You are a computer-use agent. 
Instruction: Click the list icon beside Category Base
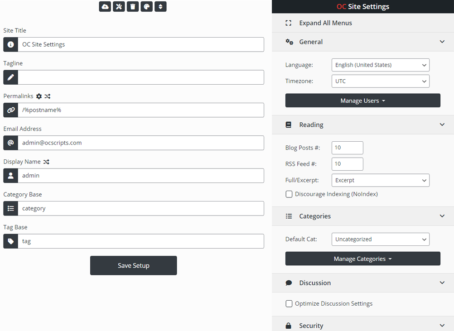point(11,208)
